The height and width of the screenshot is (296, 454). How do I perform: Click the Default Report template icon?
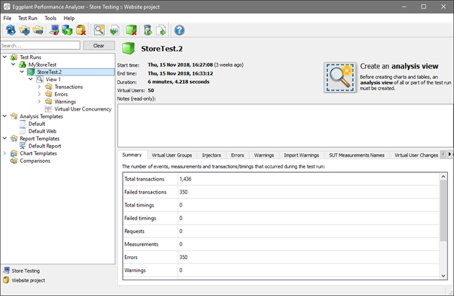tap(23, 146)
